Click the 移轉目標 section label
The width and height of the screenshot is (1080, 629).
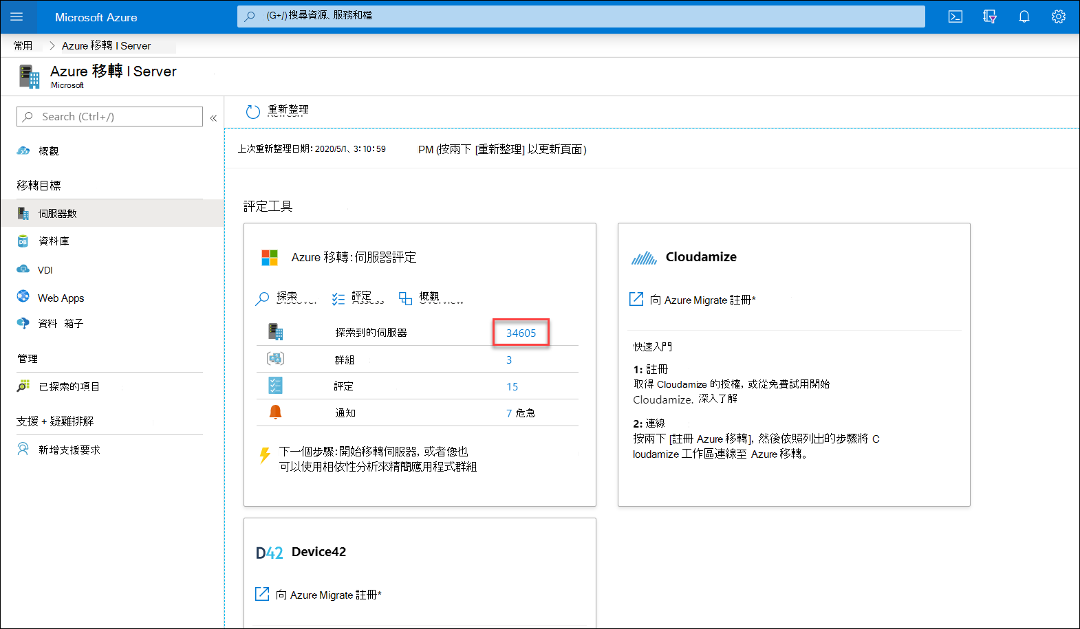(39, 186)
